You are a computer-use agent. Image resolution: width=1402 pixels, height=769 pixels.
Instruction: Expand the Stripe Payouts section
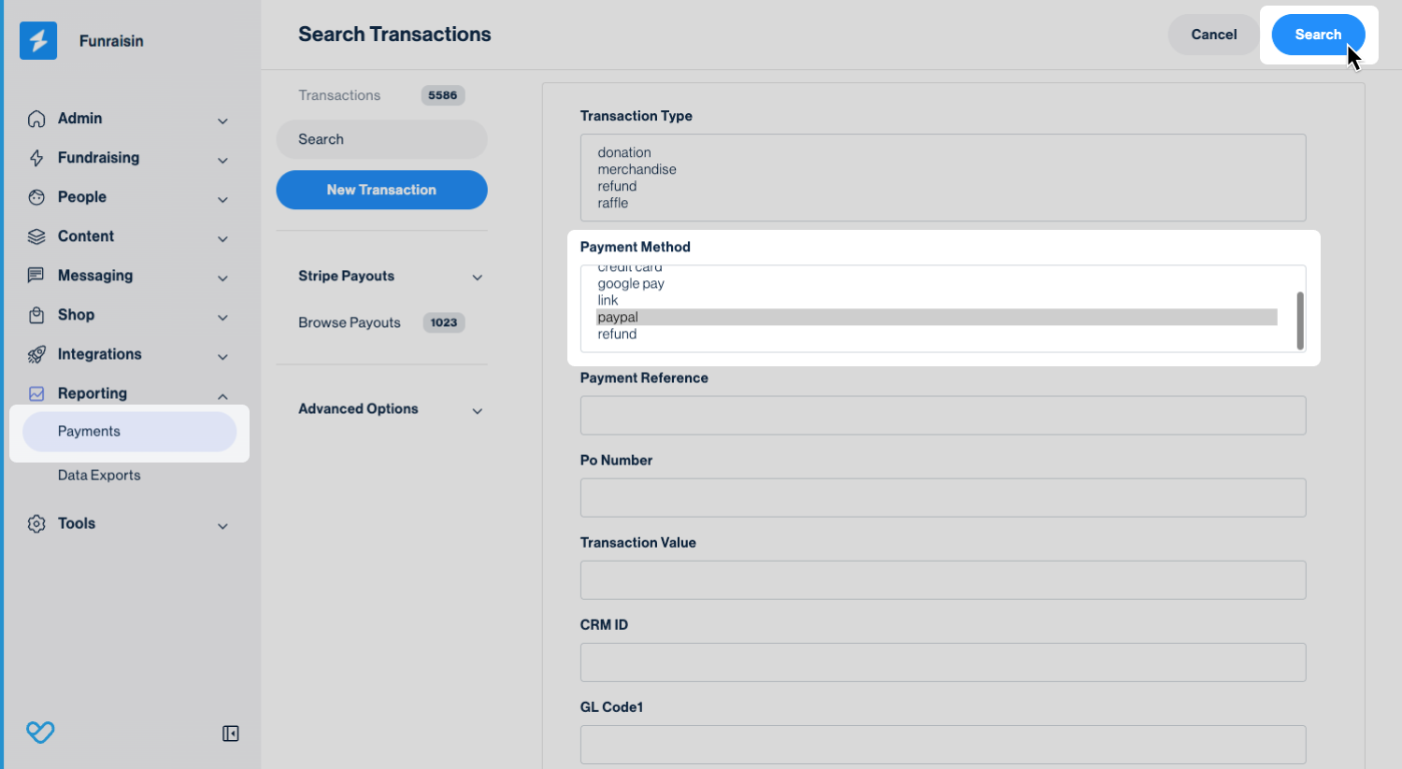477,277
